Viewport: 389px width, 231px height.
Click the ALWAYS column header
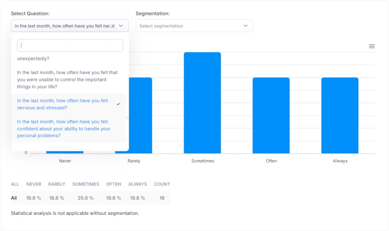[137, 184]
